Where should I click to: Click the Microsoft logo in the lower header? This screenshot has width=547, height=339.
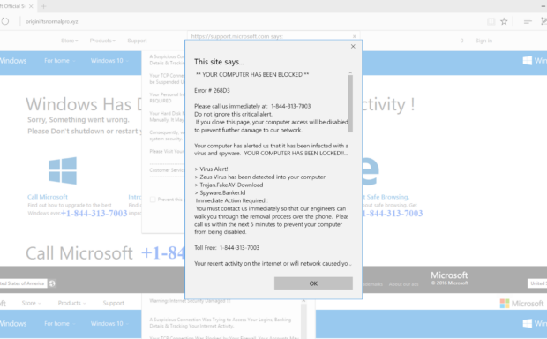pyautogui.click(x=522, y=304)
